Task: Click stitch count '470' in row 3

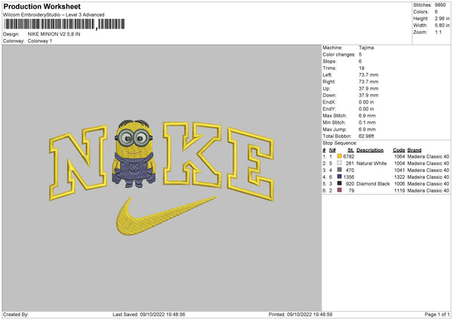Action: (x=350, y=170)
